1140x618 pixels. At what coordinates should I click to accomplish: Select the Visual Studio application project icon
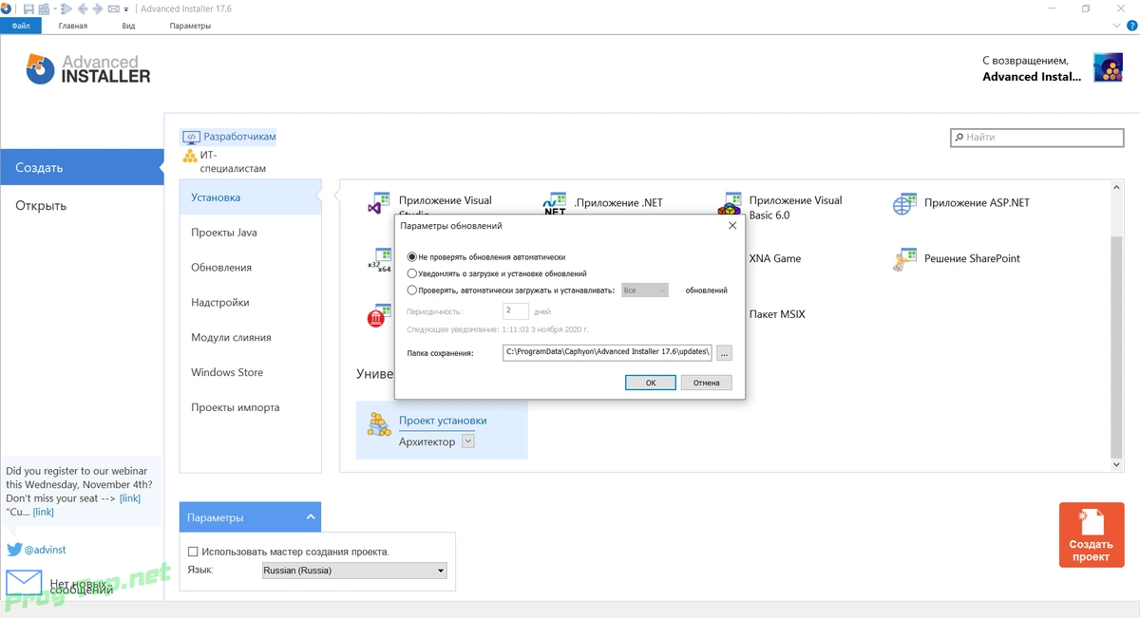[x=380, y=203]
